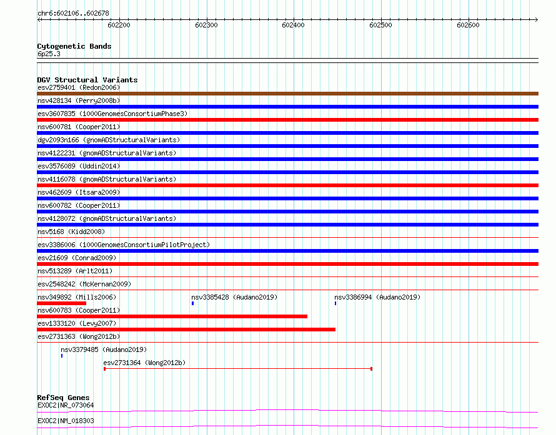The width and height of the screenshot is (556, 435).
Task: Click the esv2759401 (Redon2006) variant label
Action: pos(79,87)
